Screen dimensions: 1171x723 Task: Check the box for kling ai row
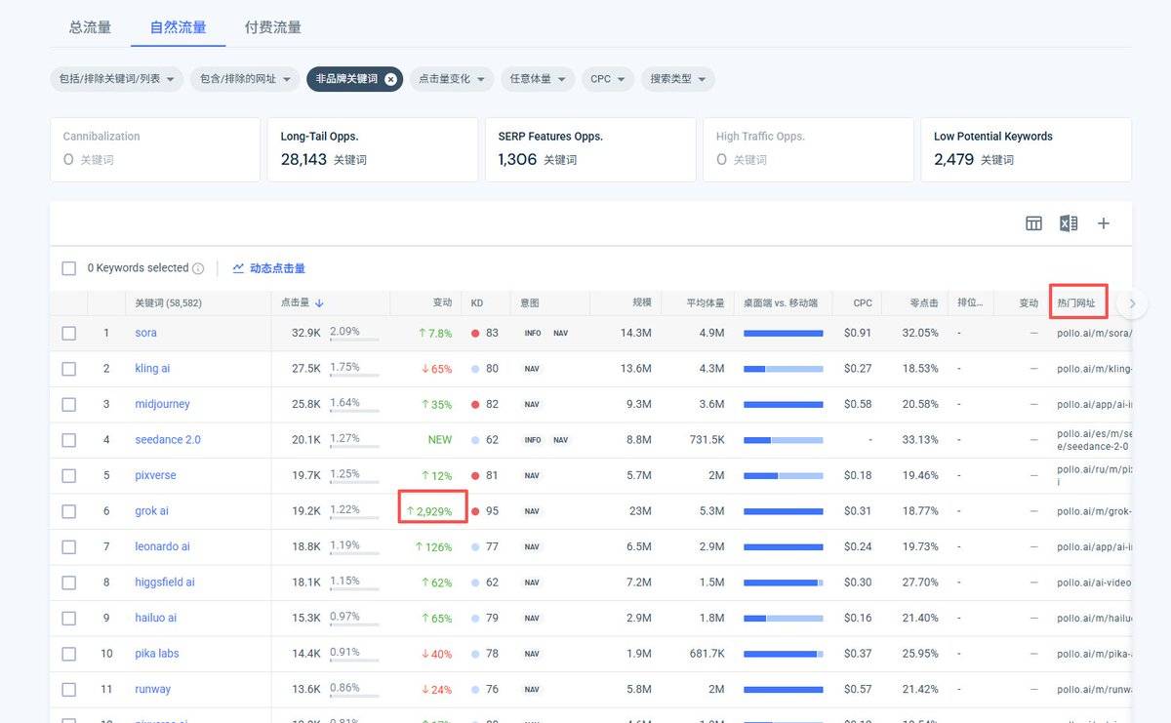click(x=68, y=369)
